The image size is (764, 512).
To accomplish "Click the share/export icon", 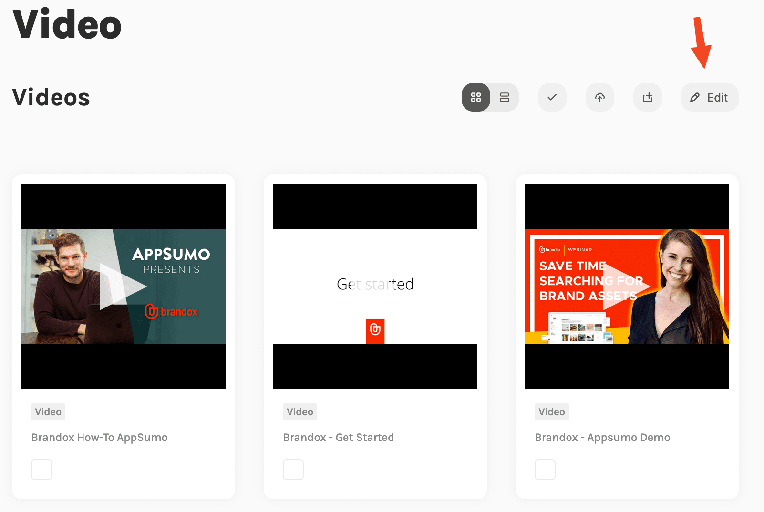I will click(x=648, y=97).
